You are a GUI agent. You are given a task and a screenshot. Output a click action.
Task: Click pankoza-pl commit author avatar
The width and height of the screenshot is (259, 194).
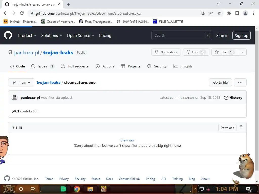tap(14, 98)
